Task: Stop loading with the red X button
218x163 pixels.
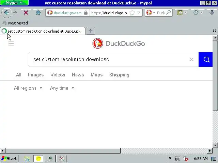Action: 26,13
